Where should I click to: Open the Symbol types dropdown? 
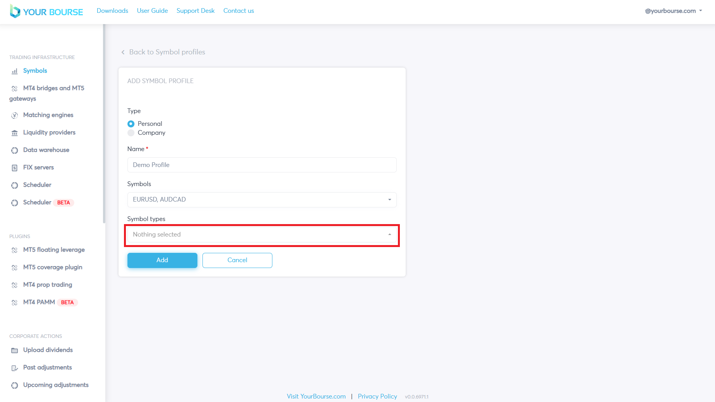click(262, 235)
